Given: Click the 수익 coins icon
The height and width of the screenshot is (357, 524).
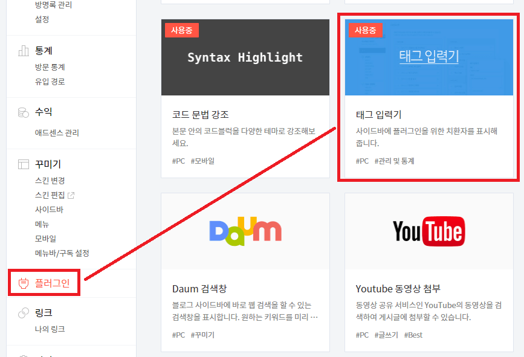Looking at the screenshot, I should [x=24, y=112].
